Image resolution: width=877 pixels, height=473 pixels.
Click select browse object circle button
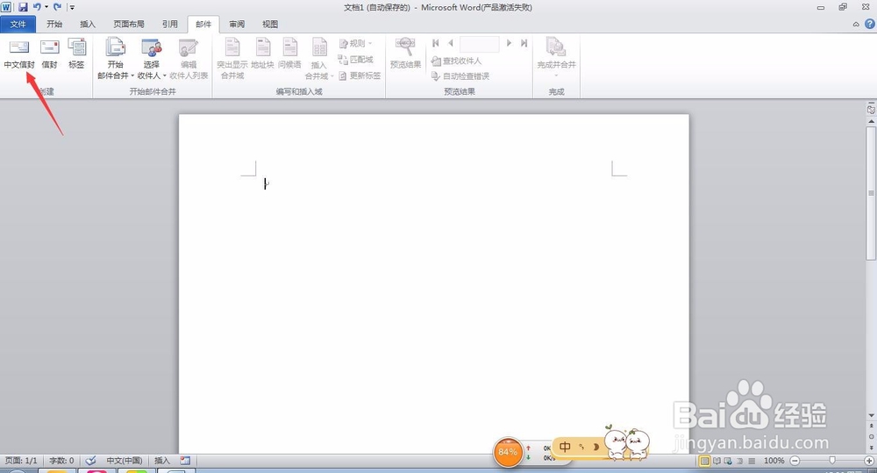(871, 437)
